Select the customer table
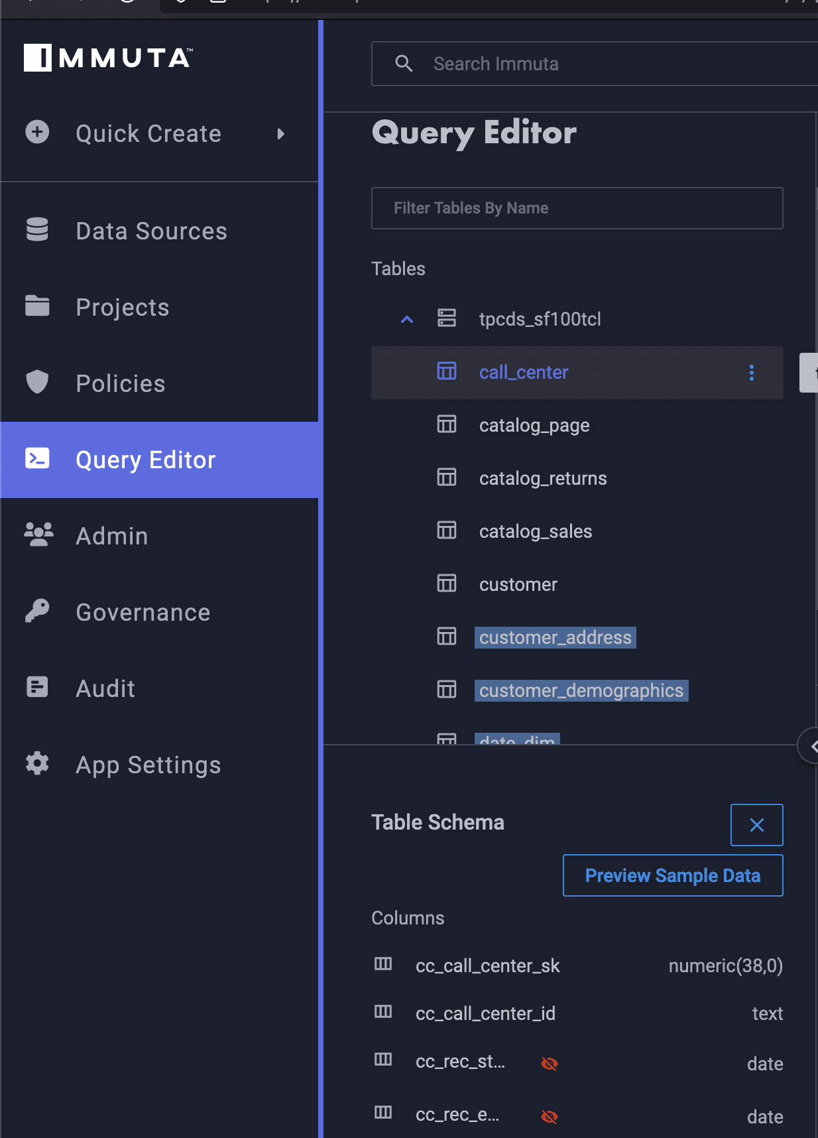 518,584
